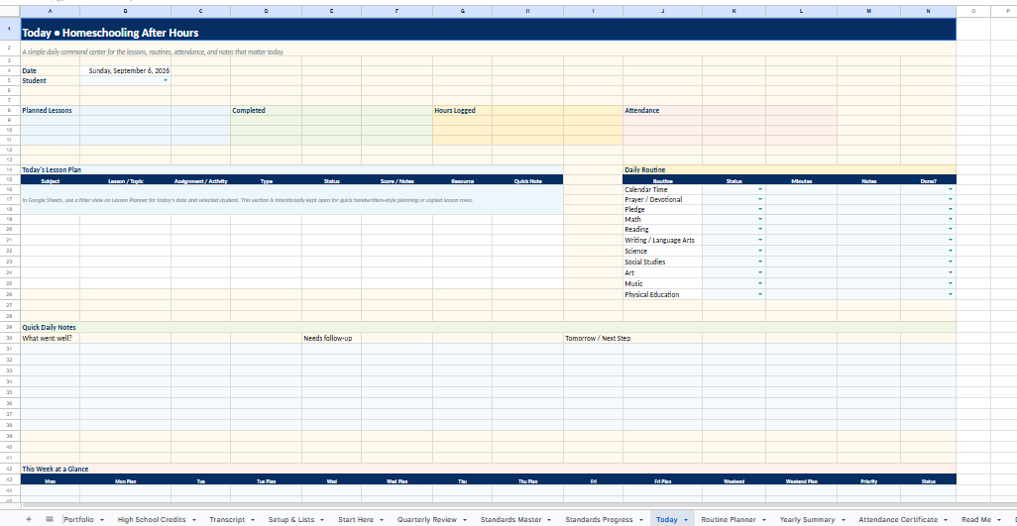Viewport: 1017px width, 526px height.
Task: Select row 1 header
Action: 10,29
